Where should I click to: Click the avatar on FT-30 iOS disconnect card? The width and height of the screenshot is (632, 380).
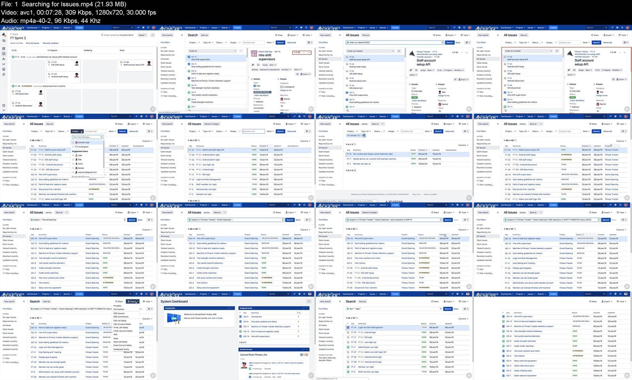click(41, 92)
